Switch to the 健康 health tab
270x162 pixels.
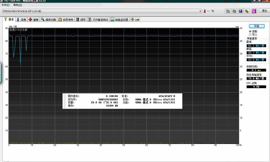click(34, 20)
